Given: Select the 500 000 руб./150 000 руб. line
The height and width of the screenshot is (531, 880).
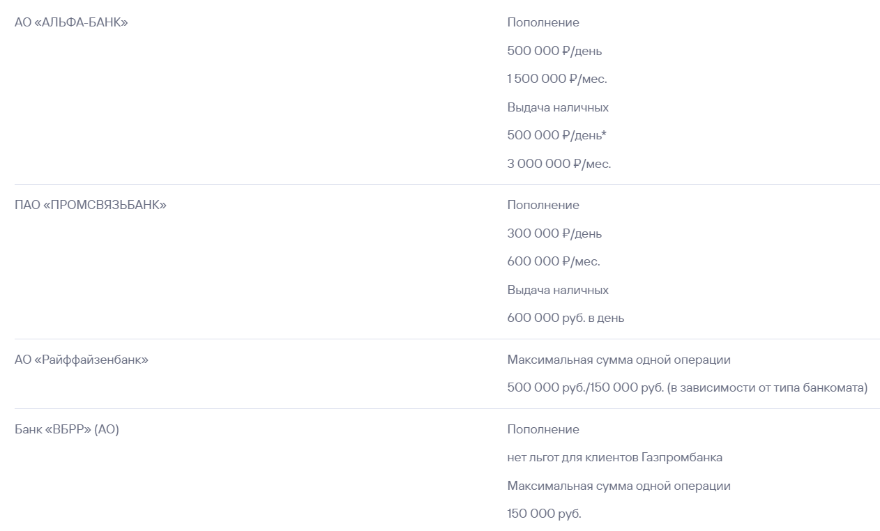Looking at the screenshot, I should (x=688, y=387).
